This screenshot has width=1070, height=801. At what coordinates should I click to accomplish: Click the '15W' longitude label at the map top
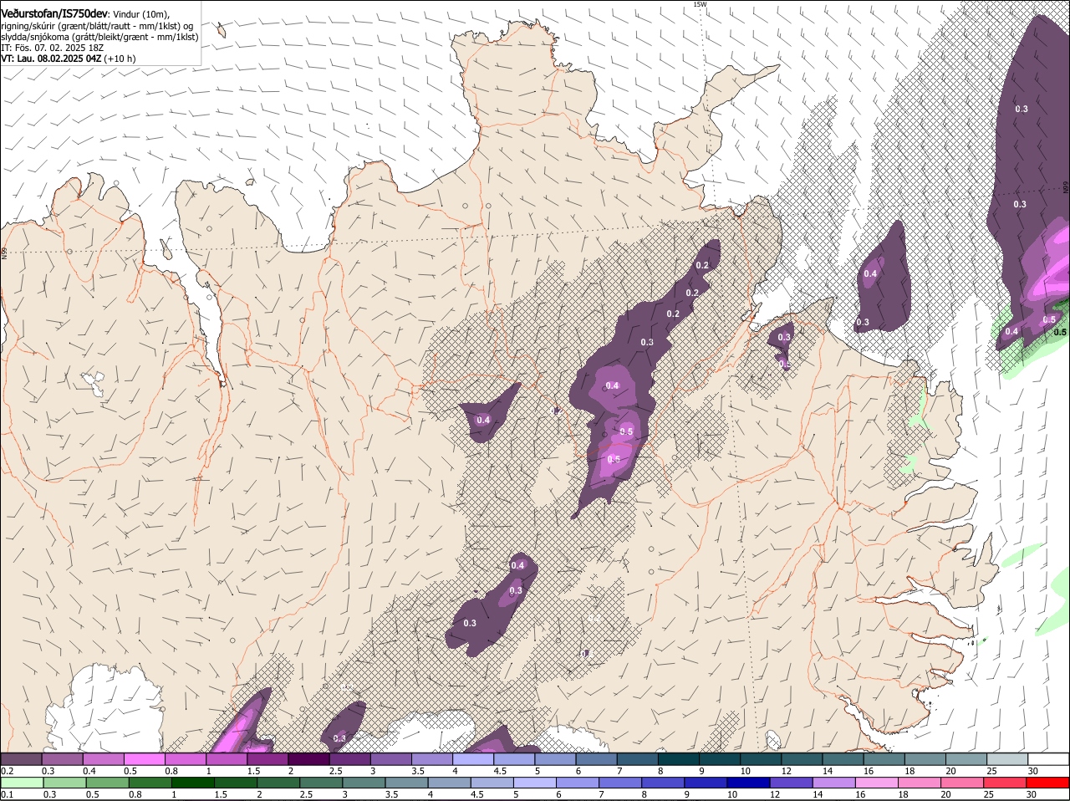point(700,4)
